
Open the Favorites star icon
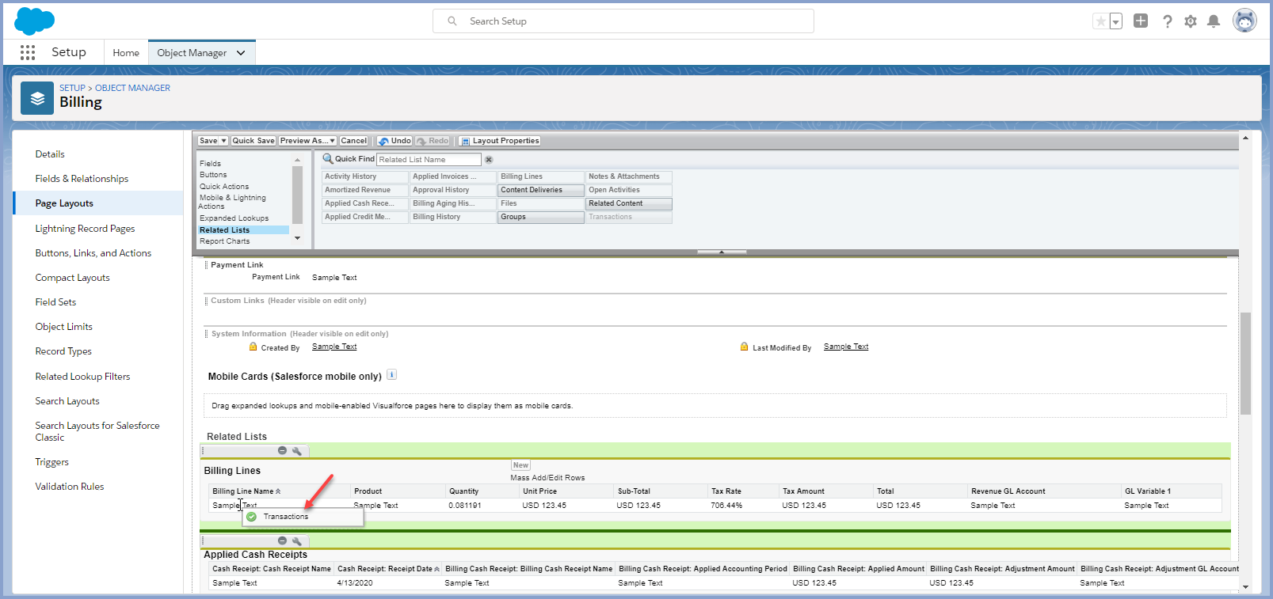click(1100, 21)
